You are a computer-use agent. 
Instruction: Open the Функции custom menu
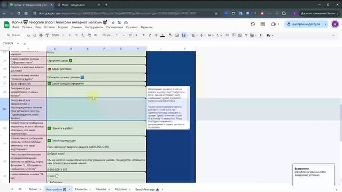click(x=146, y=27)
